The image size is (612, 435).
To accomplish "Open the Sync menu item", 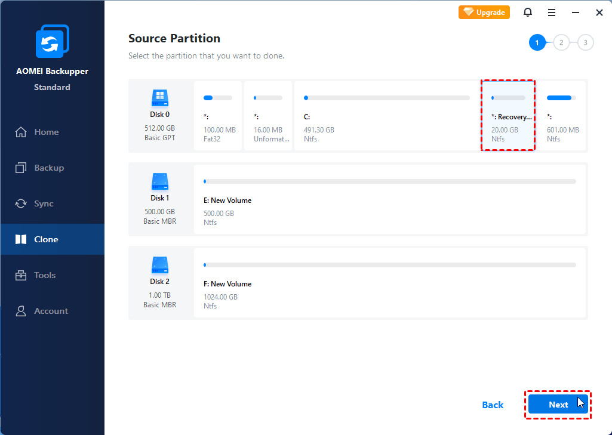I will (53, 203).
